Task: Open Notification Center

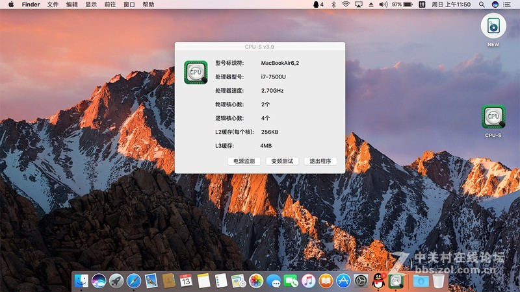Action: [x=507, y=5]
